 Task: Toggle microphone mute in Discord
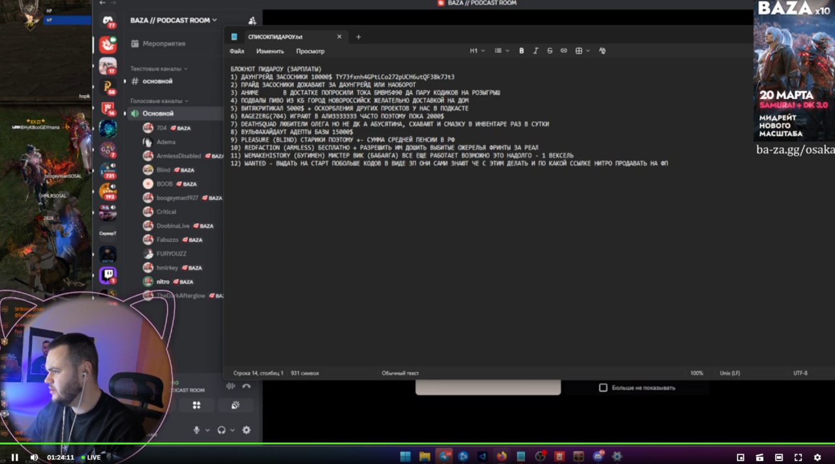pyautogui.click(x=196, y=430)
